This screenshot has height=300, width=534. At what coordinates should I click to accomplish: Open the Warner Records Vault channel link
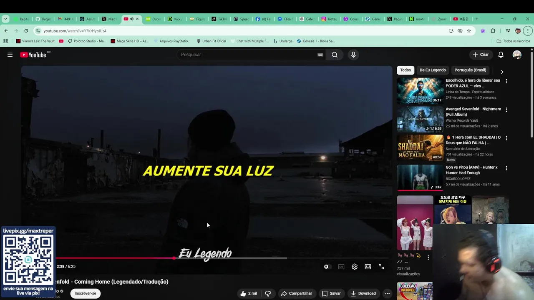coord(463,120)
